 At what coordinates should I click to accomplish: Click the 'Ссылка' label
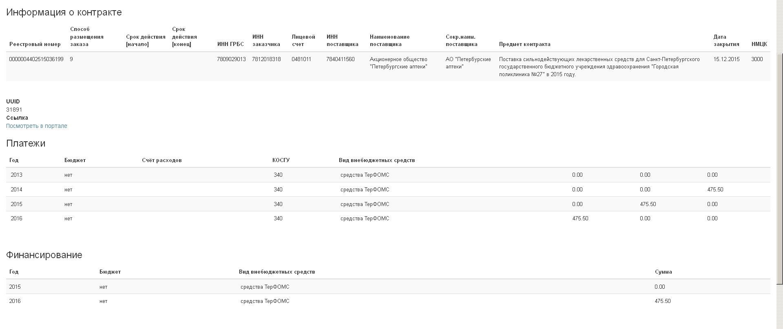coord(17,118)
